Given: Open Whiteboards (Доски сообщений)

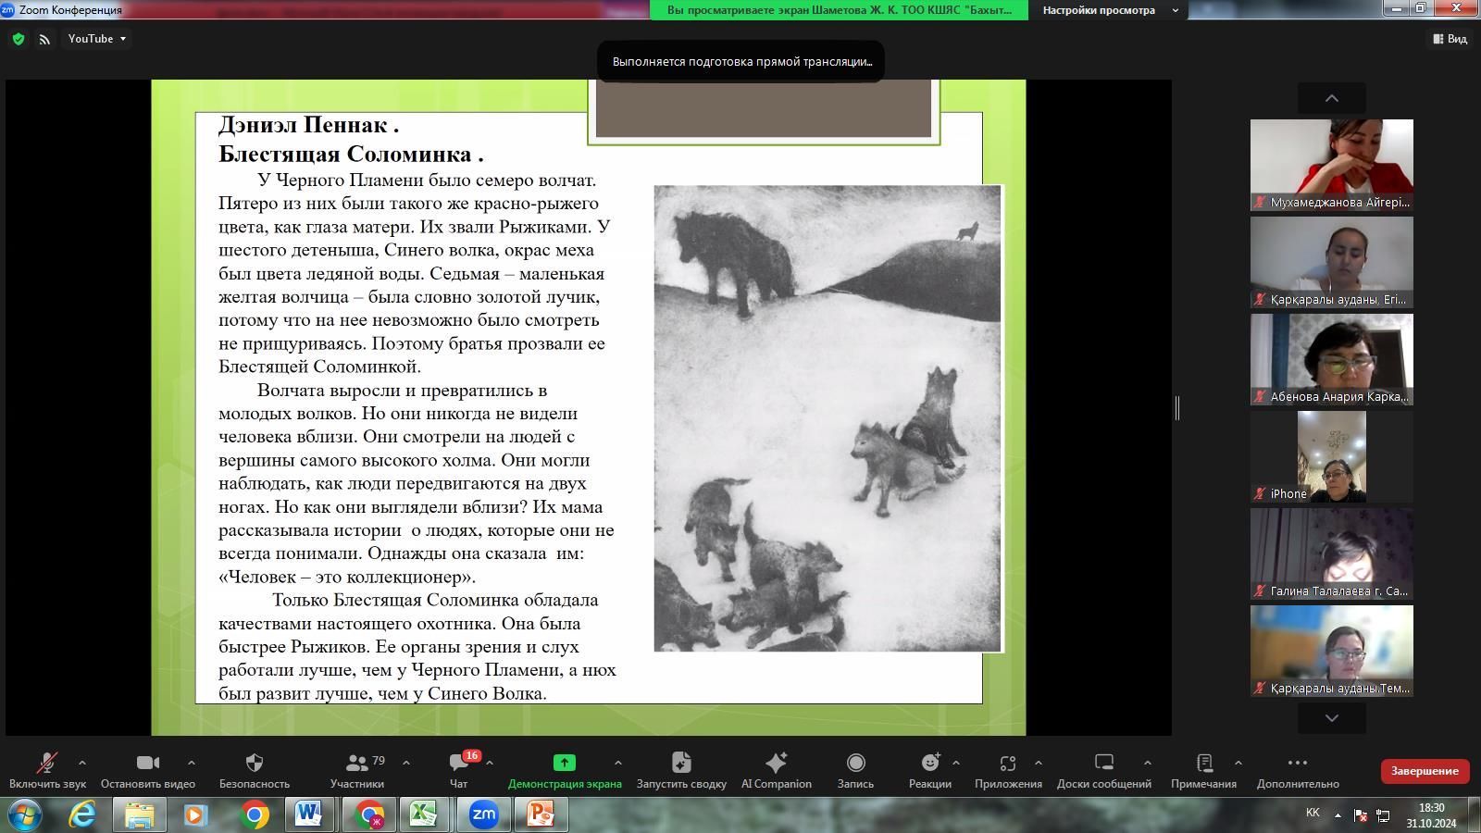Looking at the screenshot, I should [x=1103, y=763].
